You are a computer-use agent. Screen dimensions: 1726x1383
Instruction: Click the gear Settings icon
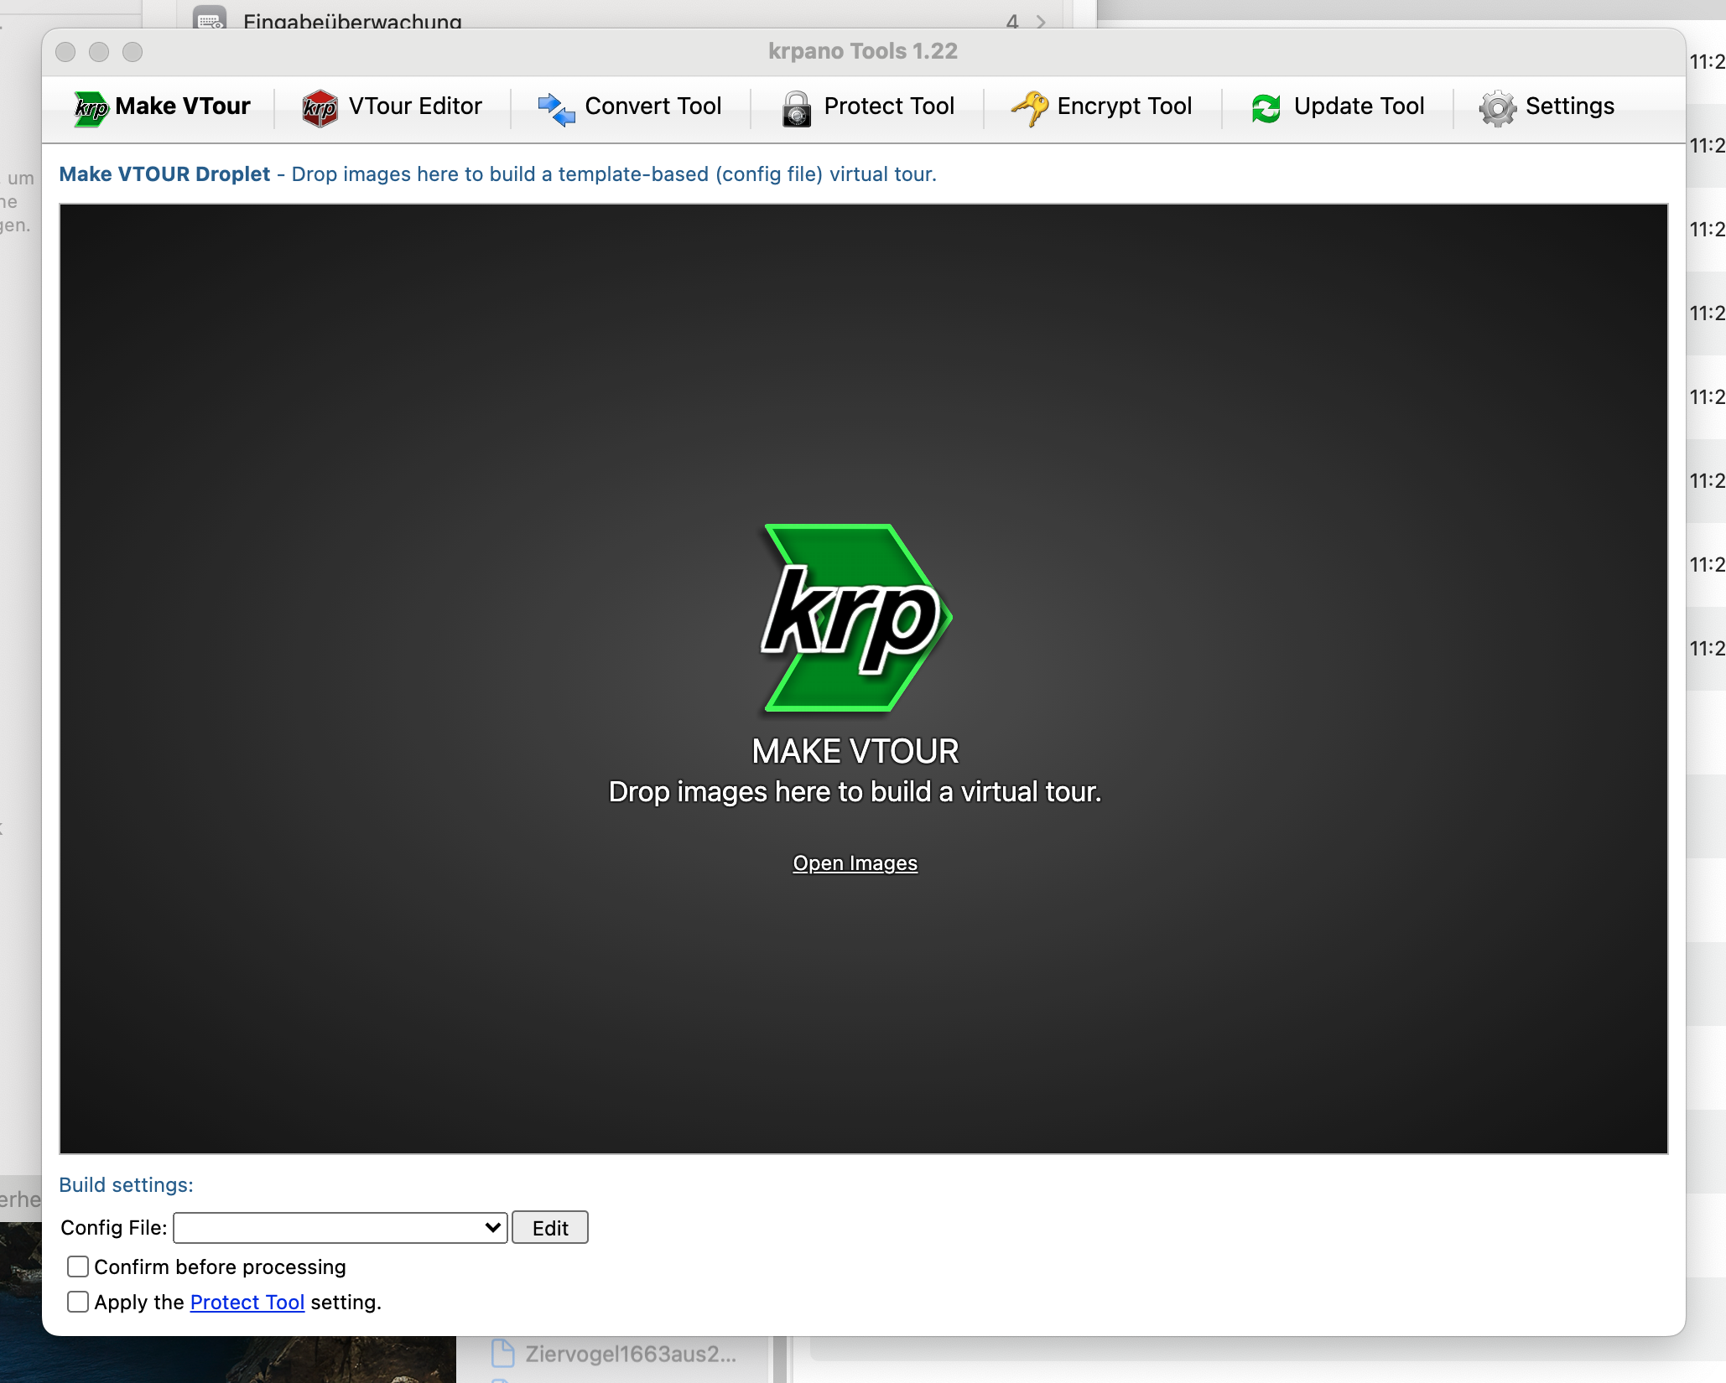(x=1497, y=108)
